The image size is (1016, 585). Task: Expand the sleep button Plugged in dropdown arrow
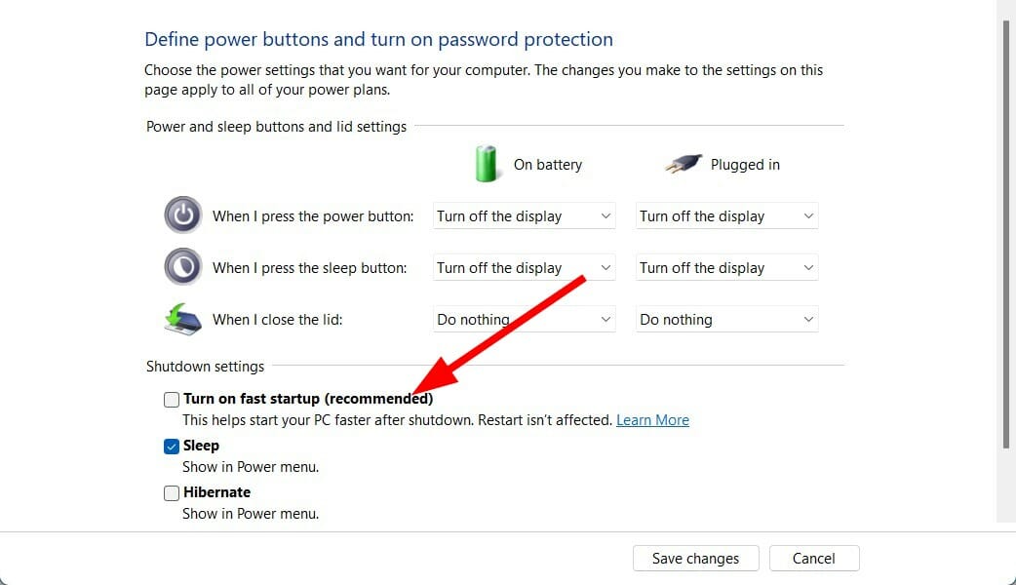(807, 267)
